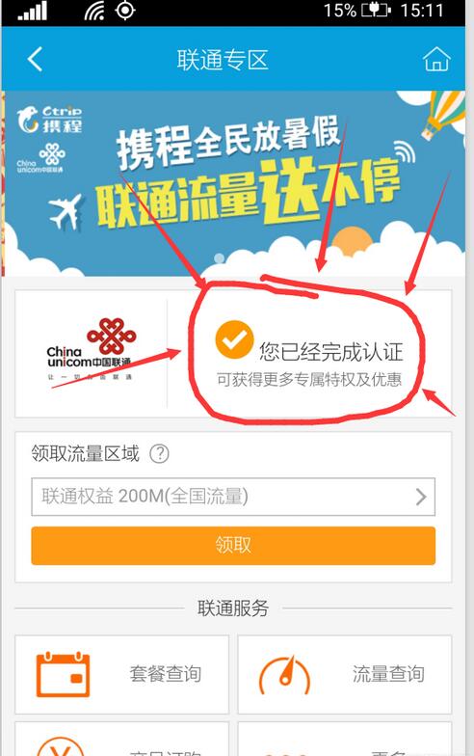474x756 pixels.
Task: Click the 您已经完成认证 status text
Action: pos(331,351)
